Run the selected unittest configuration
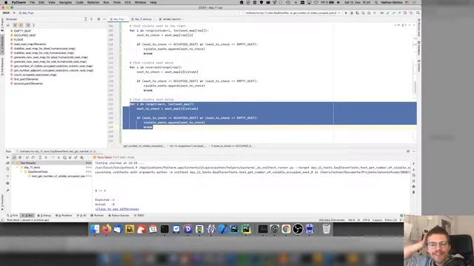The width and height of the screenshot is (474, 266). (x=346, y=13)
